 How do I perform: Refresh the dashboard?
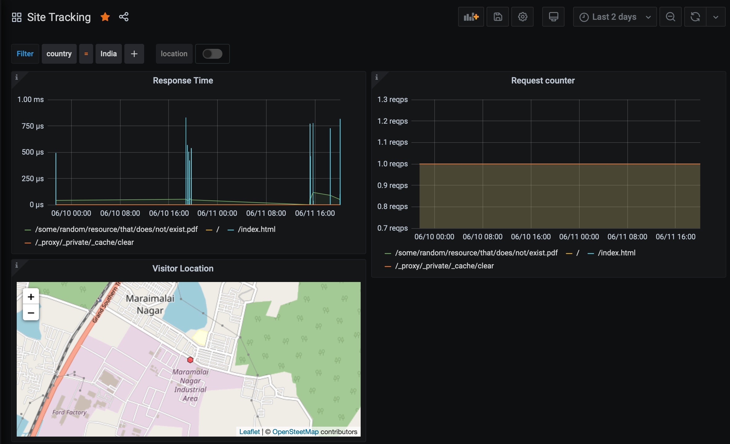click(x=695, y=17)
